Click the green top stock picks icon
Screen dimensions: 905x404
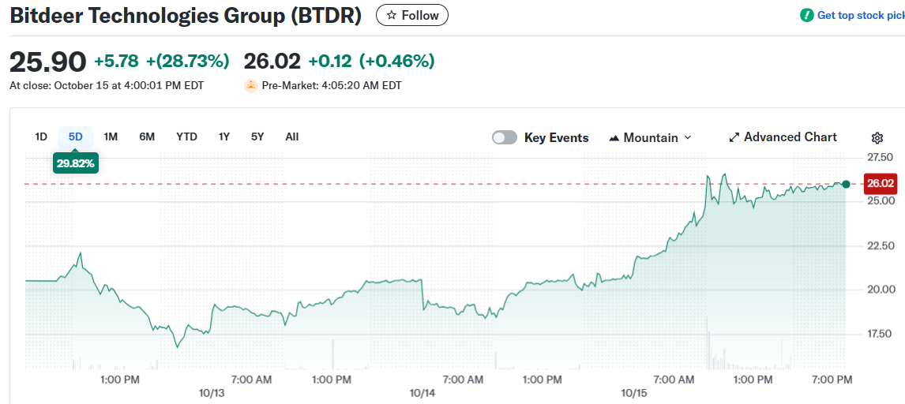[x=806, y=15]
